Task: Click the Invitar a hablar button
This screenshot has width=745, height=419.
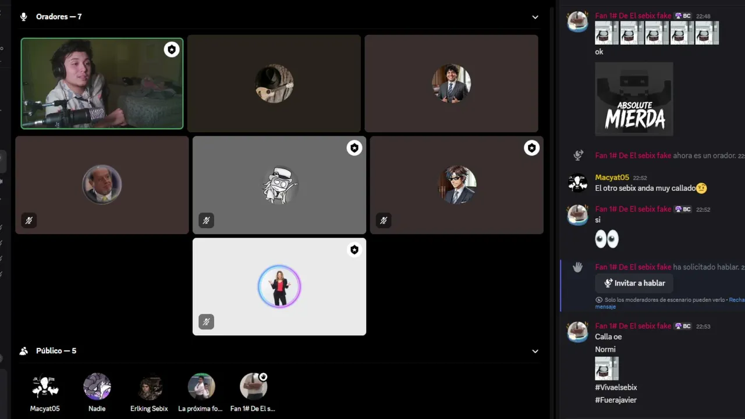Action: pos(634,283)
